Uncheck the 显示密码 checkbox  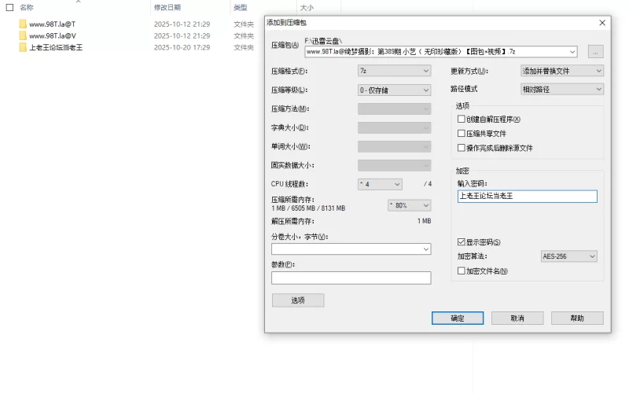point(462,242)
